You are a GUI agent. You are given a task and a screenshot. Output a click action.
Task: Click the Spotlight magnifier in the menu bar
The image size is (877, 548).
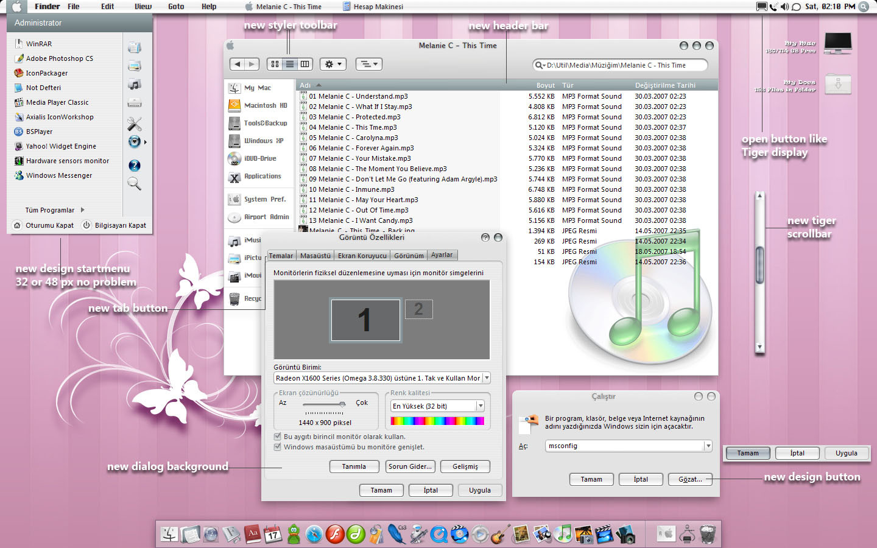(x=863, y=7)
